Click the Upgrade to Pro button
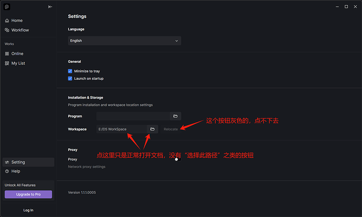 coord(28,194)
